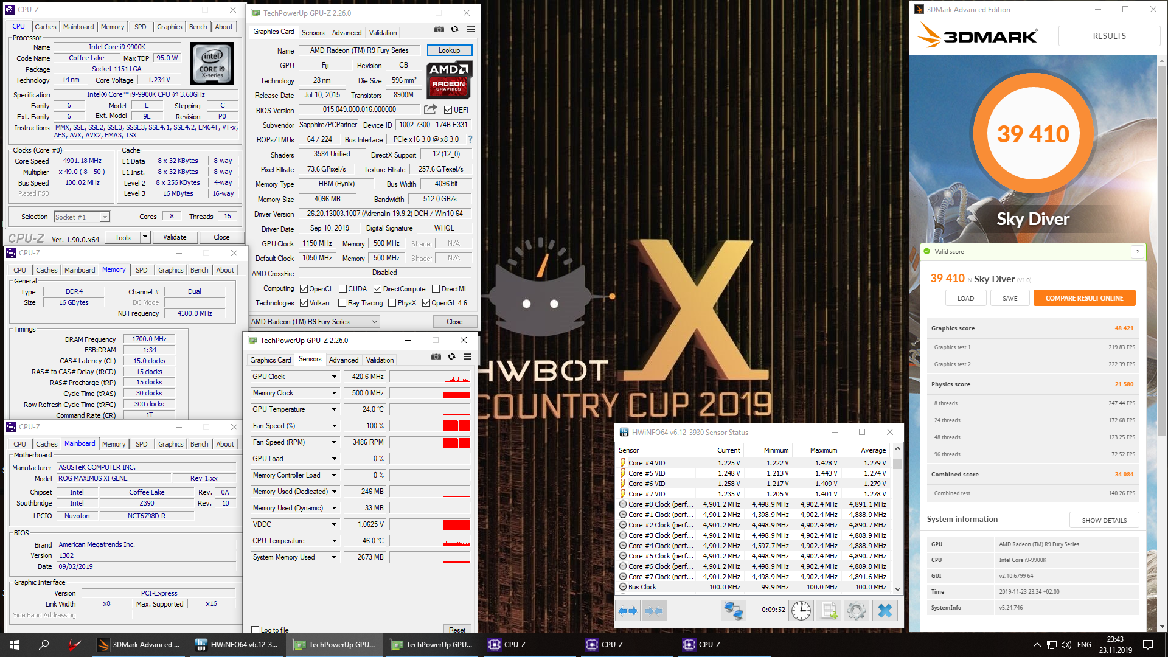Open Advanced tab in GPU-Z Graphics Card window
This screenshot has width=1168, height=657.
(x=347, y=33)
